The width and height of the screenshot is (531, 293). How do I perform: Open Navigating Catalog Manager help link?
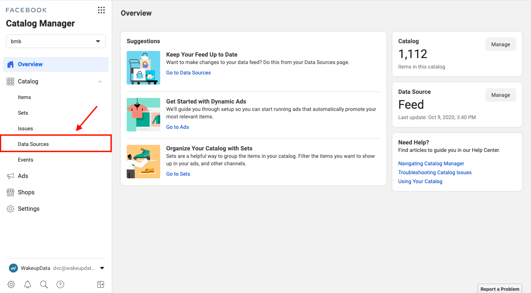(x=431, y=163)
